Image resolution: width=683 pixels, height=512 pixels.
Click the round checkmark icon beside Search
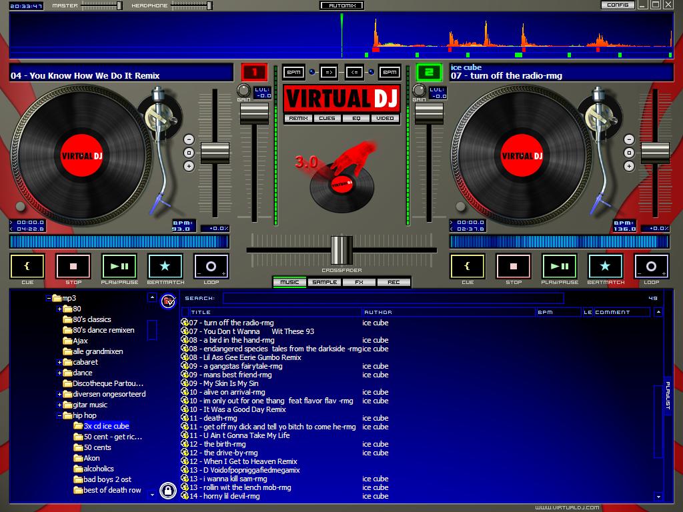pos(168,301)
